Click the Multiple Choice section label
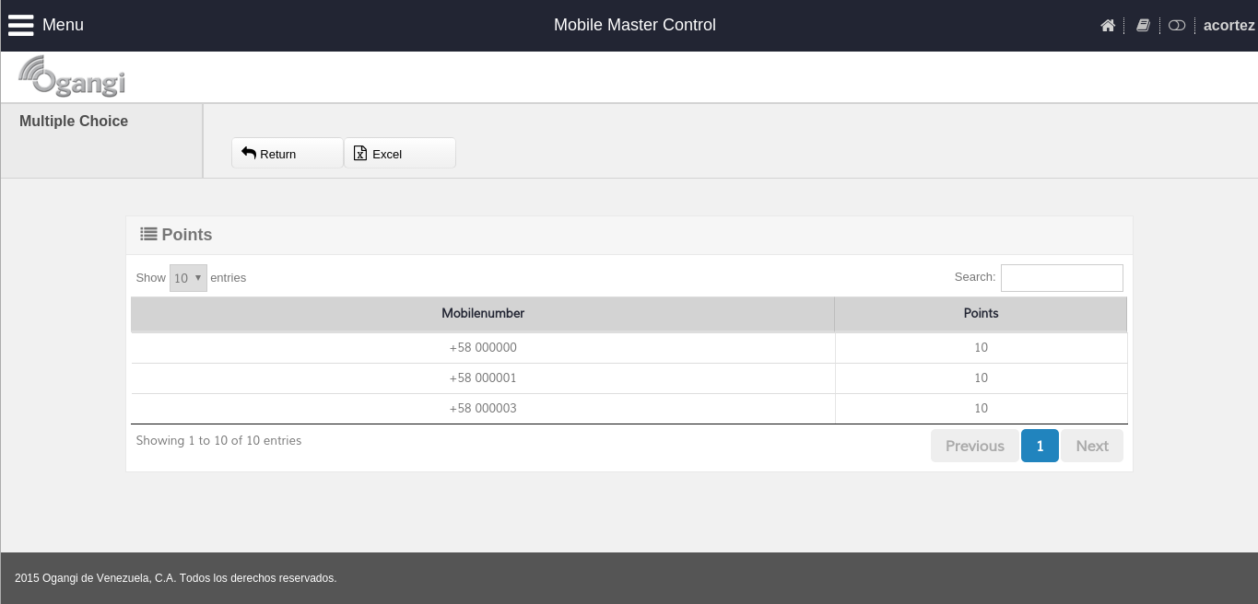Viewport: 1258px width, 604px height. [74, 122]
